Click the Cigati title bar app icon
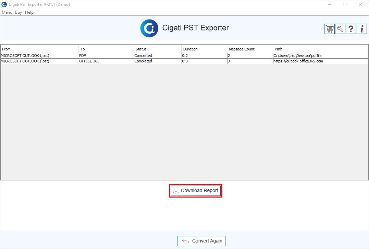 (x=4, y=4)
